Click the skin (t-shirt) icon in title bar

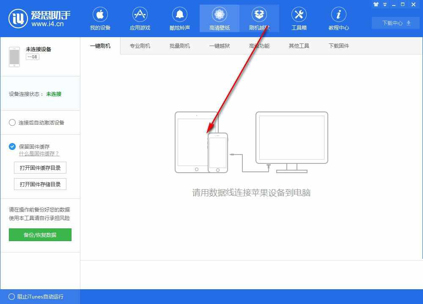click(x=376, y=4)
